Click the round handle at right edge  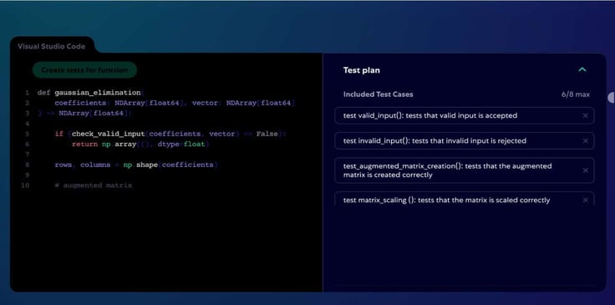[x=612, y=98]
